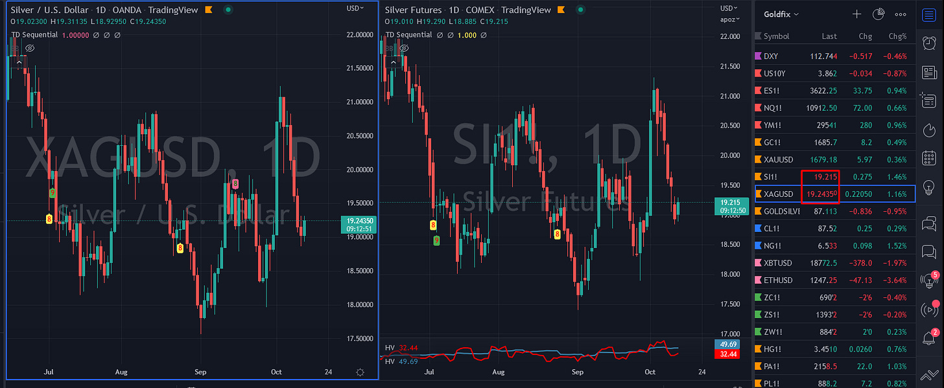This screenshot has height=388, width=944.
Task: Click the purple flag beside DXY
Action: click(759, 56)
